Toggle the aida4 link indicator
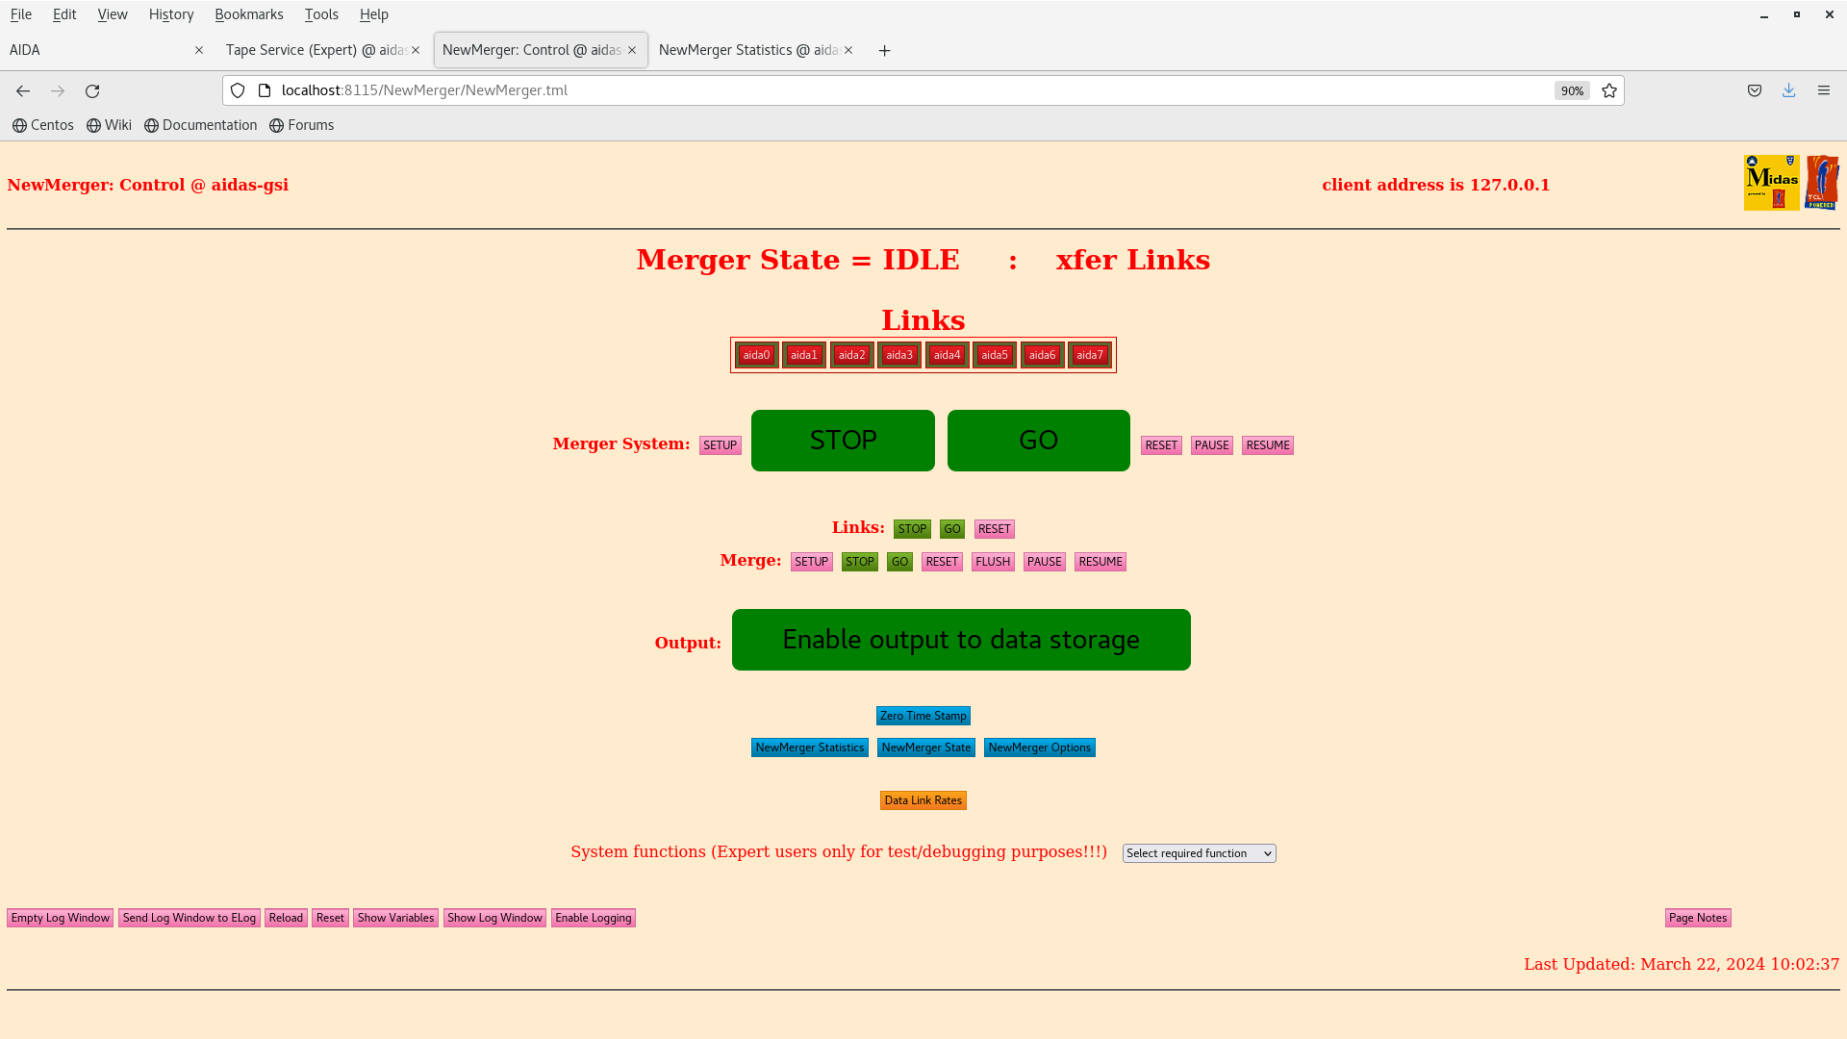The width and height of the screenshot is (1847, 1039). pyautogui.click(x=947, y=355)
